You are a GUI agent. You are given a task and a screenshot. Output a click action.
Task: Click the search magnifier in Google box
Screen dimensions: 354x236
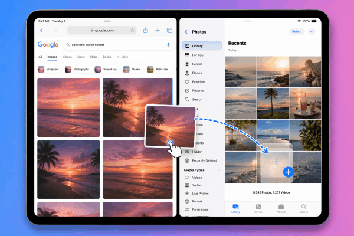[68, 45]
